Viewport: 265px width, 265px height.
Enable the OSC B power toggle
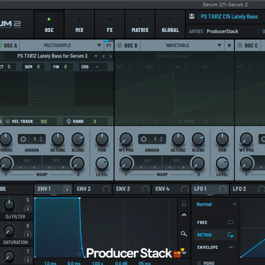[119, 45]
